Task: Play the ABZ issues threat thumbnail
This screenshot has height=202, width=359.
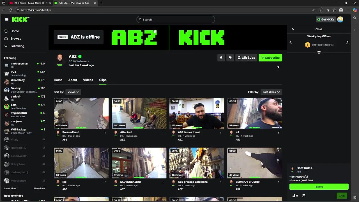Action: 197,113
